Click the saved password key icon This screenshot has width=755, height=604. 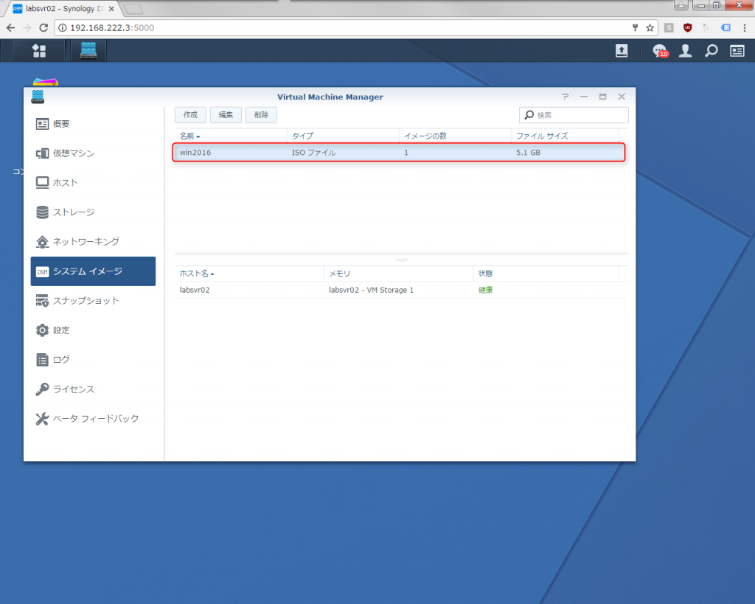(635, 28)
